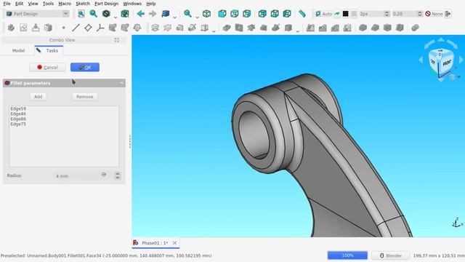Click the Thickness tool icon
The image size is (465, 262).
click(x=400, y=28)
